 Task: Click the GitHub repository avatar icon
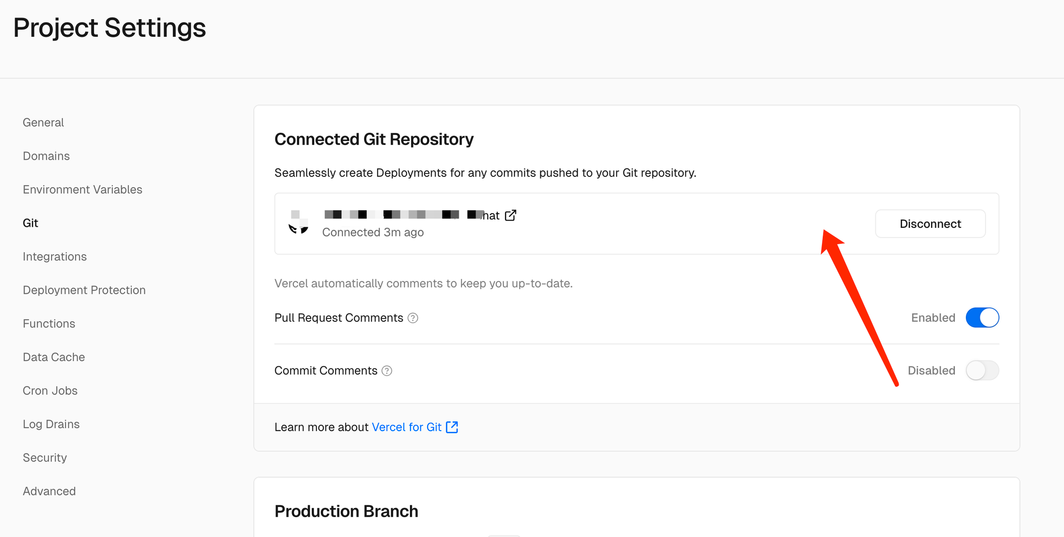(299, 223)
